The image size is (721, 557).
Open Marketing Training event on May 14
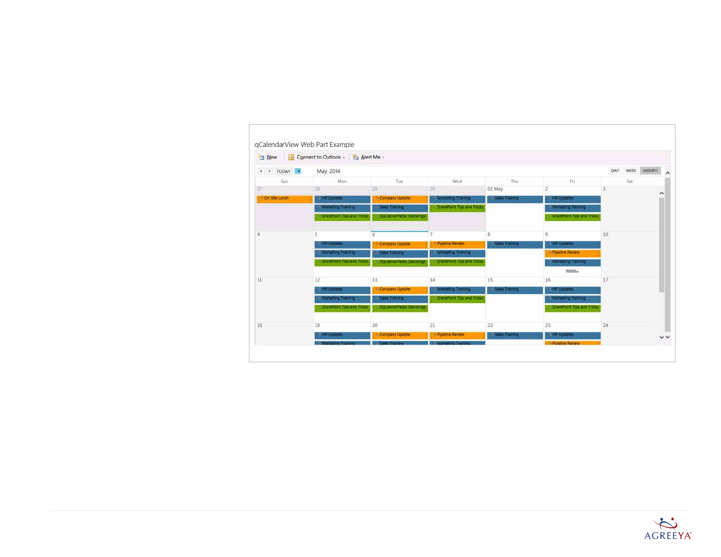click(457, 290)
